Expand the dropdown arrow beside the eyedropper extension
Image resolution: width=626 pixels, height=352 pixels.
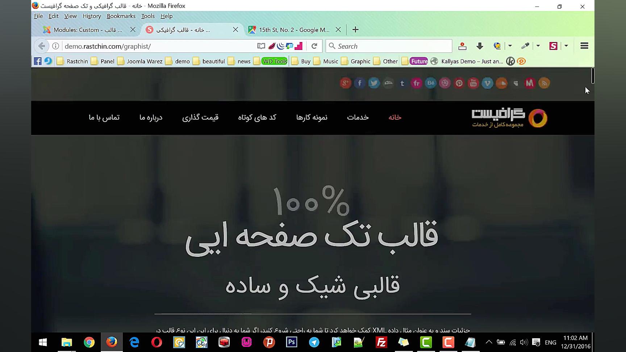(538, 46)
